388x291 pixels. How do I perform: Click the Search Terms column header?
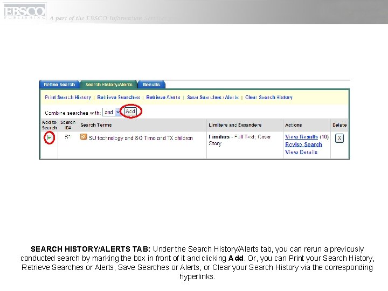pyautogui.click(x=96, y=125)
